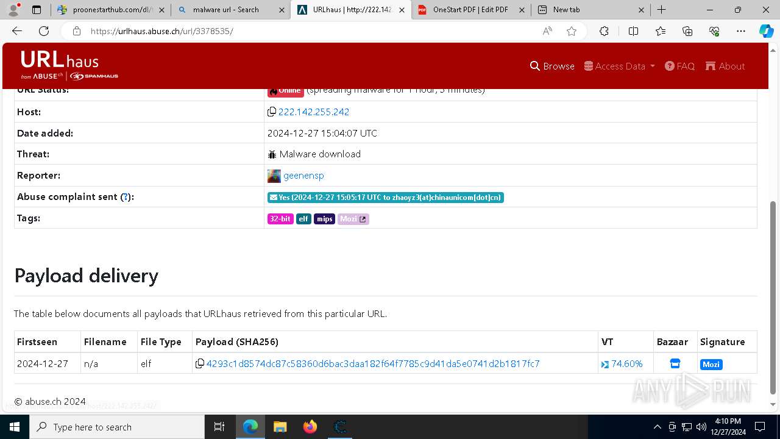
Task: Select the elf tag
Action: (x=303, y=219)
